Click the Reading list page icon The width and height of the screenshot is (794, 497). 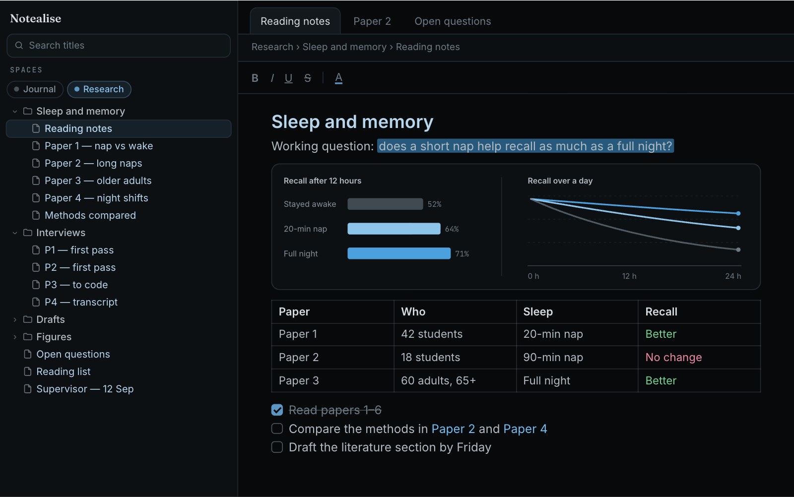[28, 372]
